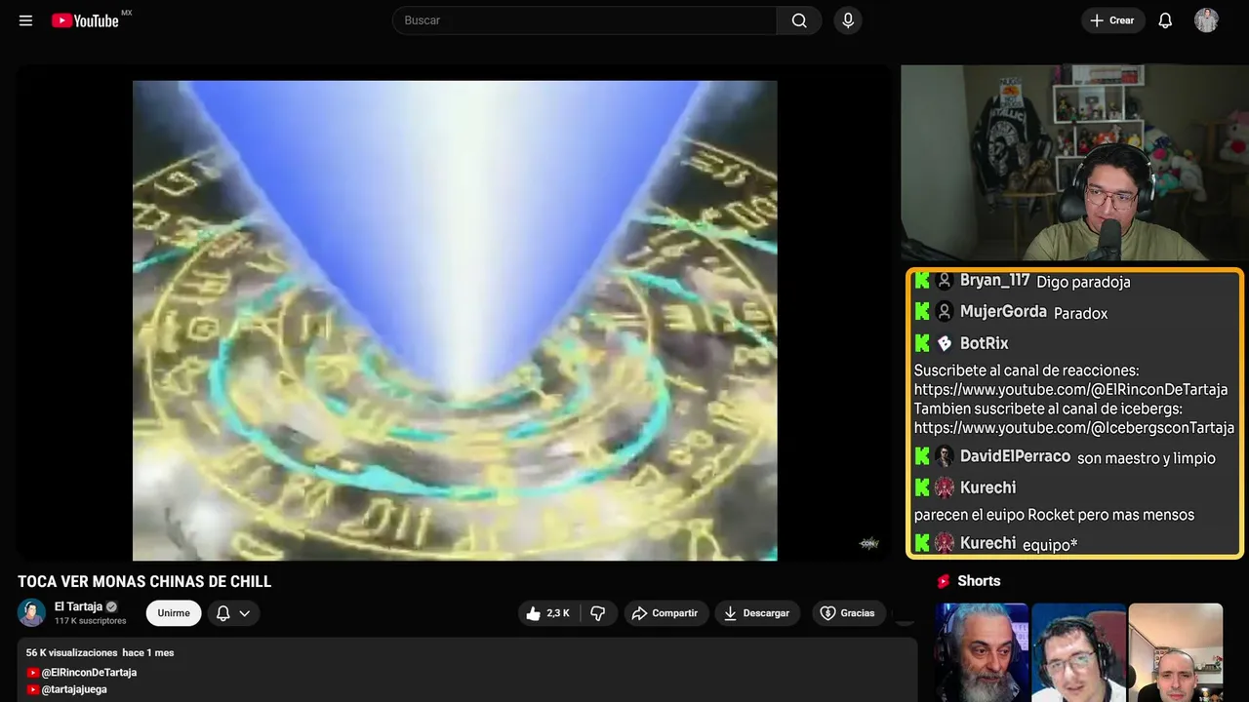Open the middle Short thumbnail with red headphones
The width and height of the screenshot is (1249, 702).
pos(1078,652)
